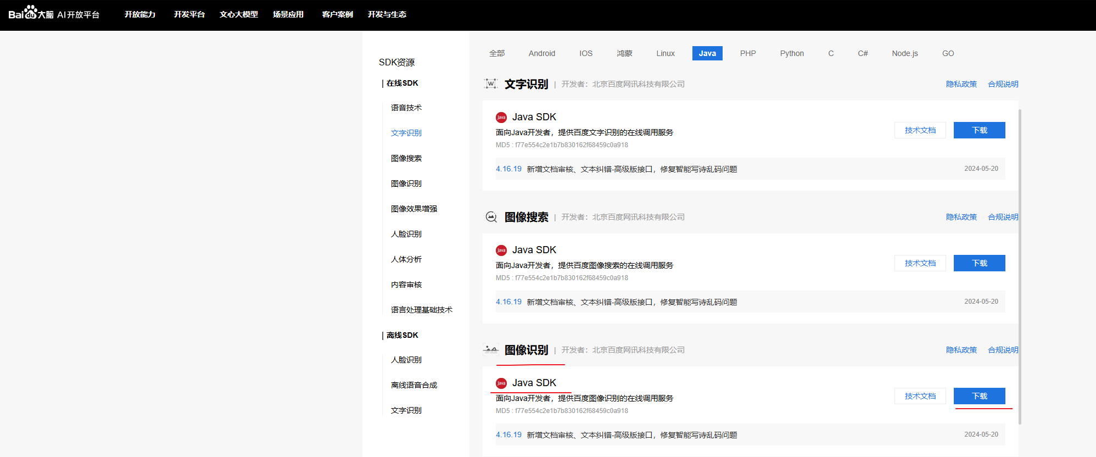Select the Node.js filter tab
Screen dimensions: 1096x457
(905, 53)
